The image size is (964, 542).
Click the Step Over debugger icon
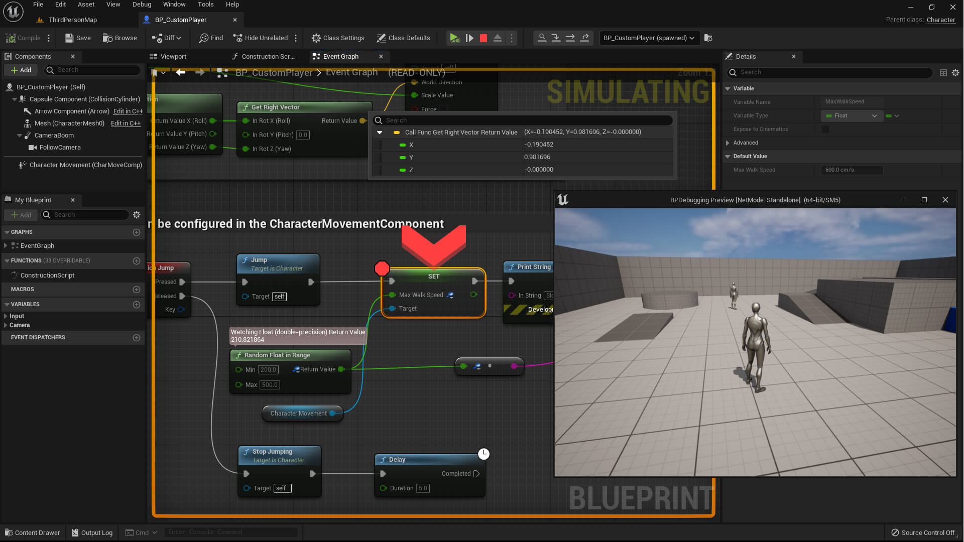[570, 38]
